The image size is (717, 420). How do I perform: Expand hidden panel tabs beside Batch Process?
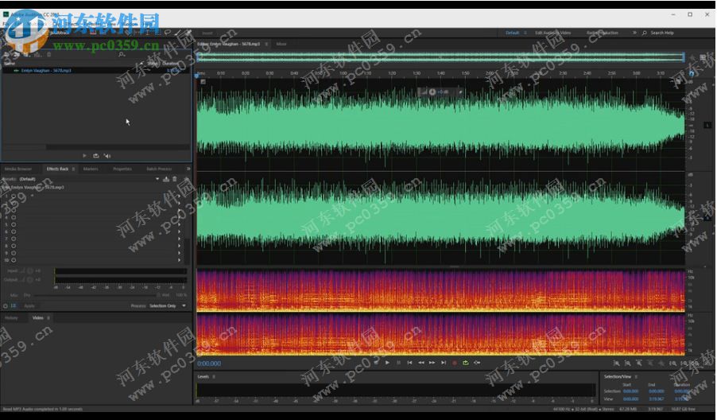(x=188, y=169)
